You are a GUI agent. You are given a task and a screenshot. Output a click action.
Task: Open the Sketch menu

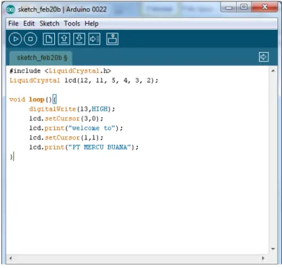(x=49, y=24)
